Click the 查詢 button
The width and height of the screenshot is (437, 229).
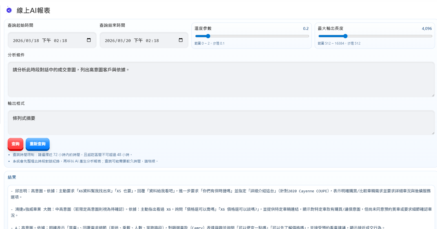click(x=15, y=144)
